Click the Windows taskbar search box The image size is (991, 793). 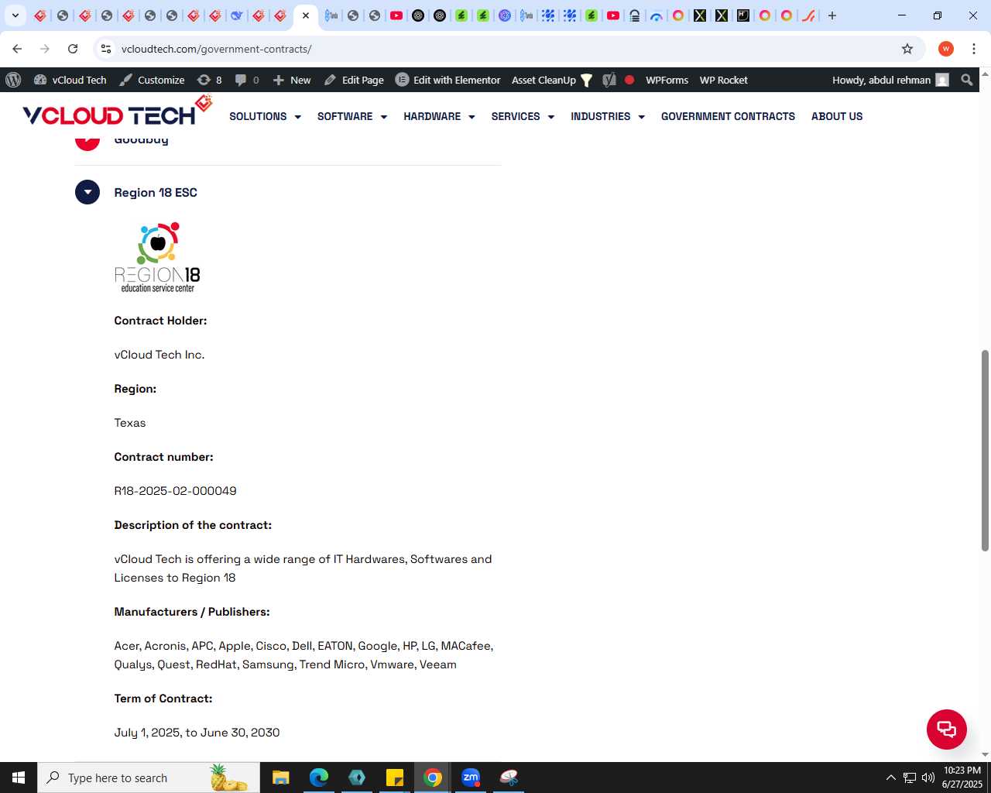pos(149,778)
